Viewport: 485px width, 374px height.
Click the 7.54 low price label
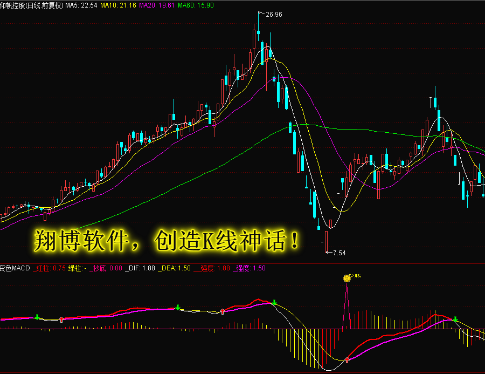click(339, 253)
